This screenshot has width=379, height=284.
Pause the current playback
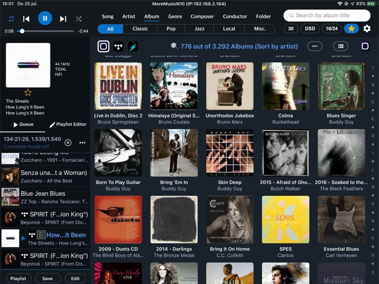45,18
